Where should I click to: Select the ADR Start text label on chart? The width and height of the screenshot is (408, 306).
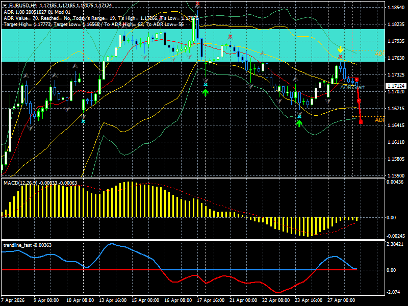[x=353, y=87]
